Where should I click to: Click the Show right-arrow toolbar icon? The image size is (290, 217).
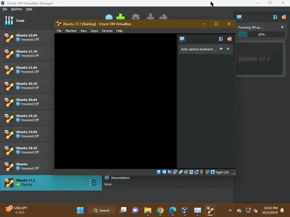pos(163,17)
